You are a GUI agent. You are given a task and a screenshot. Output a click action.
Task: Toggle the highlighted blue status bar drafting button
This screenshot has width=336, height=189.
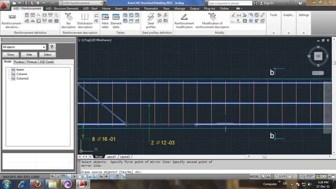pos(112,176)
